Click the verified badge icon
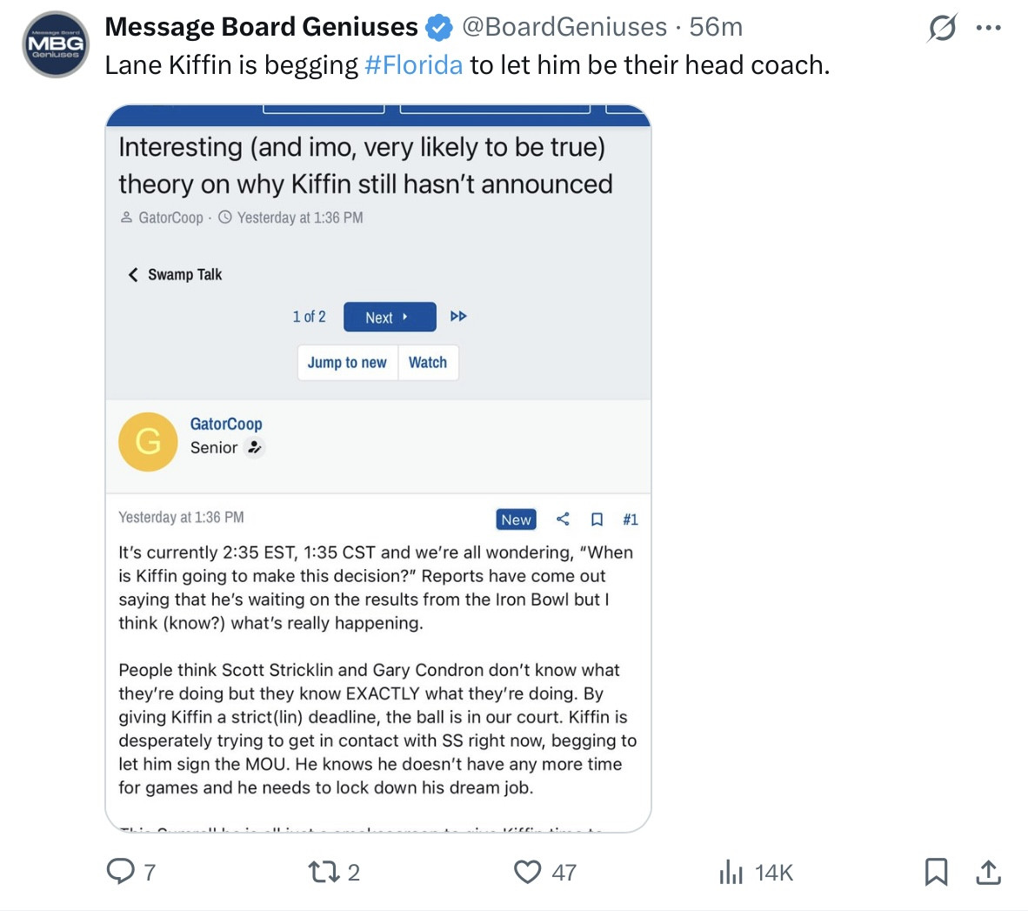The width and height of the screenshot is (1028, 911). [439, 28]
